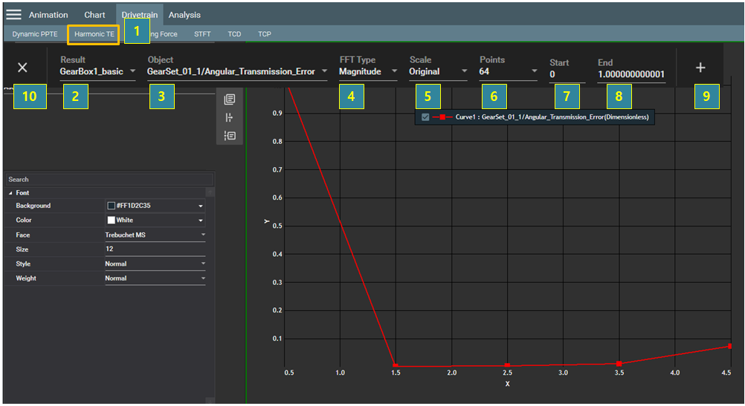Close the Harmonic TE settings bar

(22, 68)
